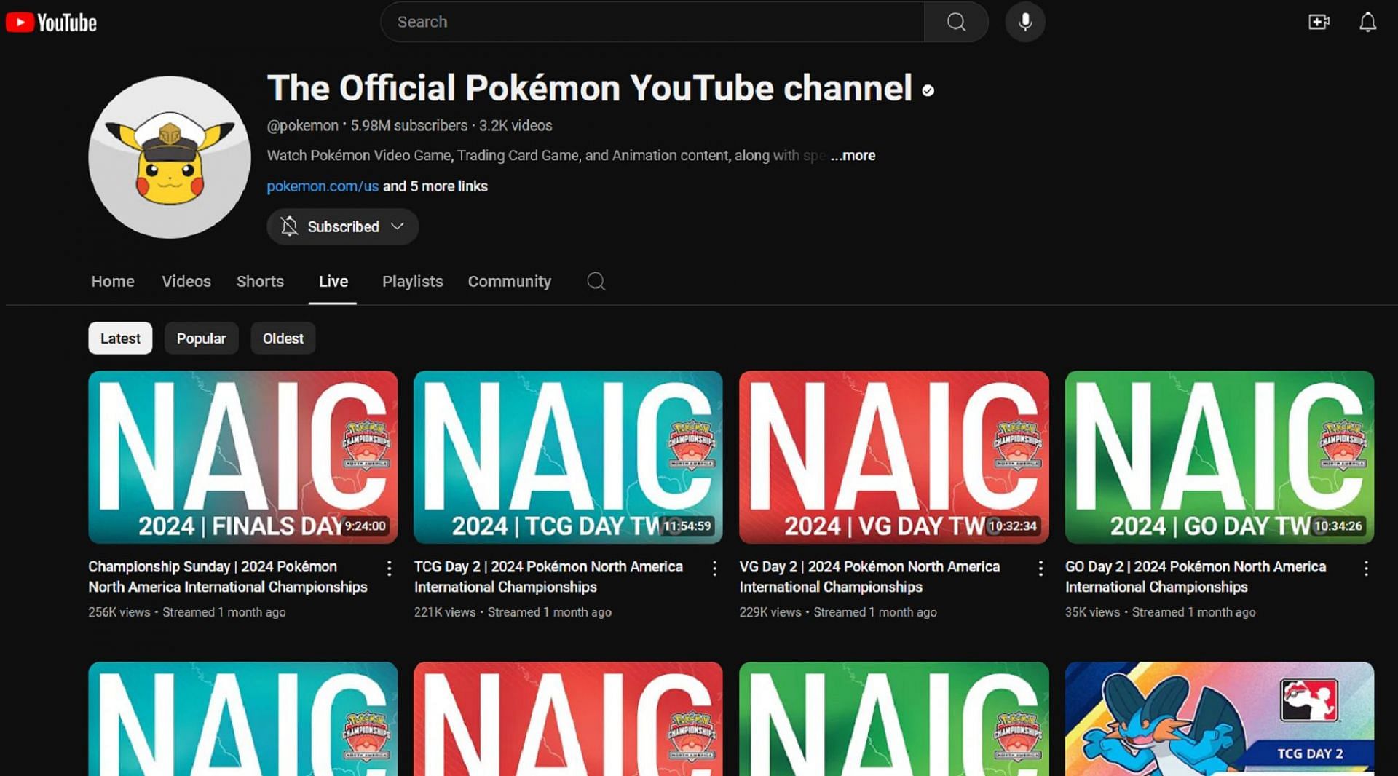Expand channel description with ...more
Screen dimensions: 1398x776
[853, 155]
